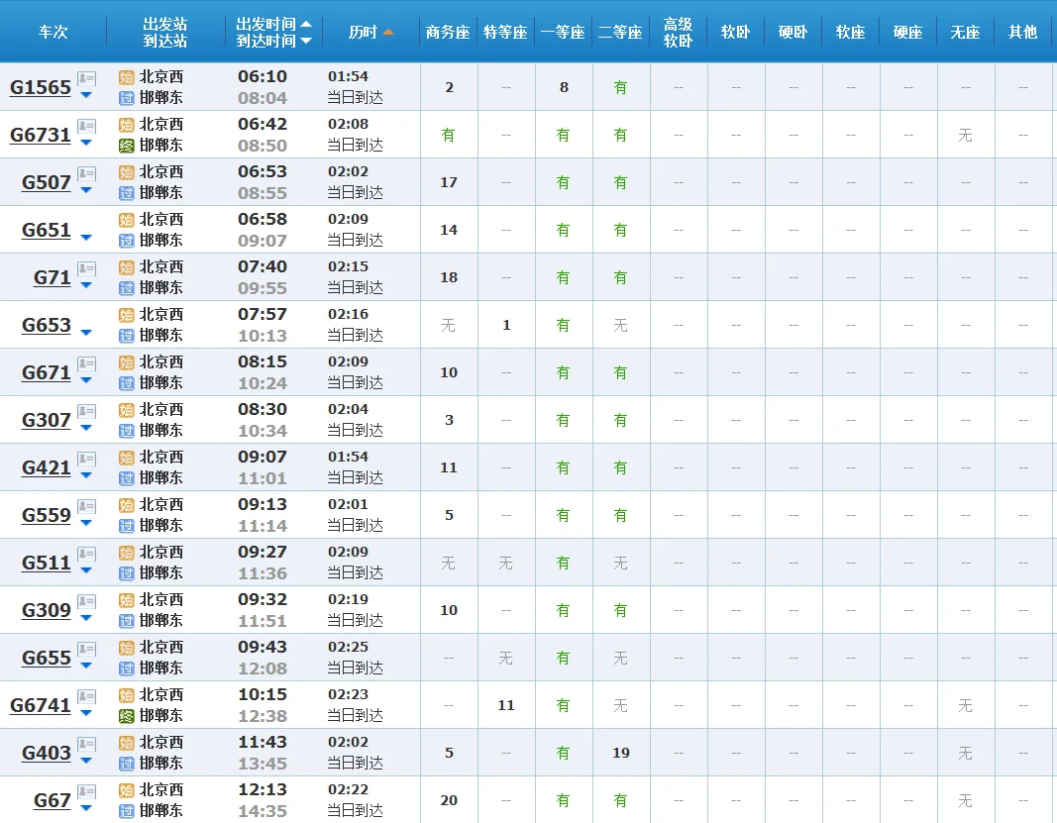
Task: Click the ticket card icon beside G403
Action: point(85,746)
